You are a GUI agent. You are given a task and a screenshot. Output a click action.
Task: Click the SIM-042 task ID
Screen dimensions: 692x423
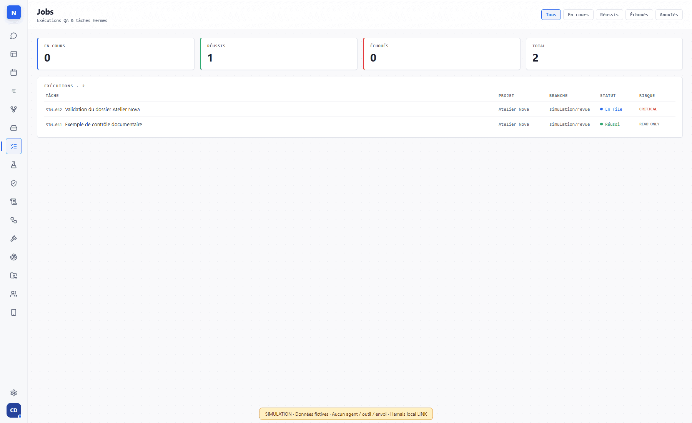[x=54, y=110]
